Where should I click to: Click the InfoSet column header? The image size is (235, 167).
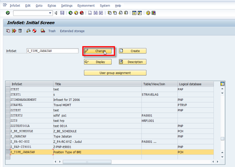point(32,84)
